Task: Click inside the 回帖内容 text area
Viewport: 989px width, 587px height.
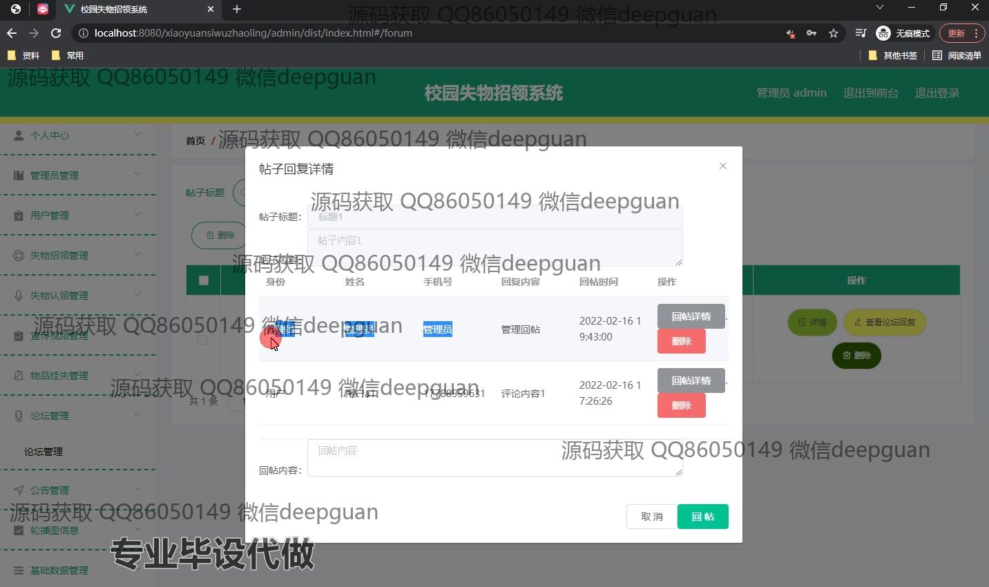Action: pyautogui.click(x=494, y=457)
